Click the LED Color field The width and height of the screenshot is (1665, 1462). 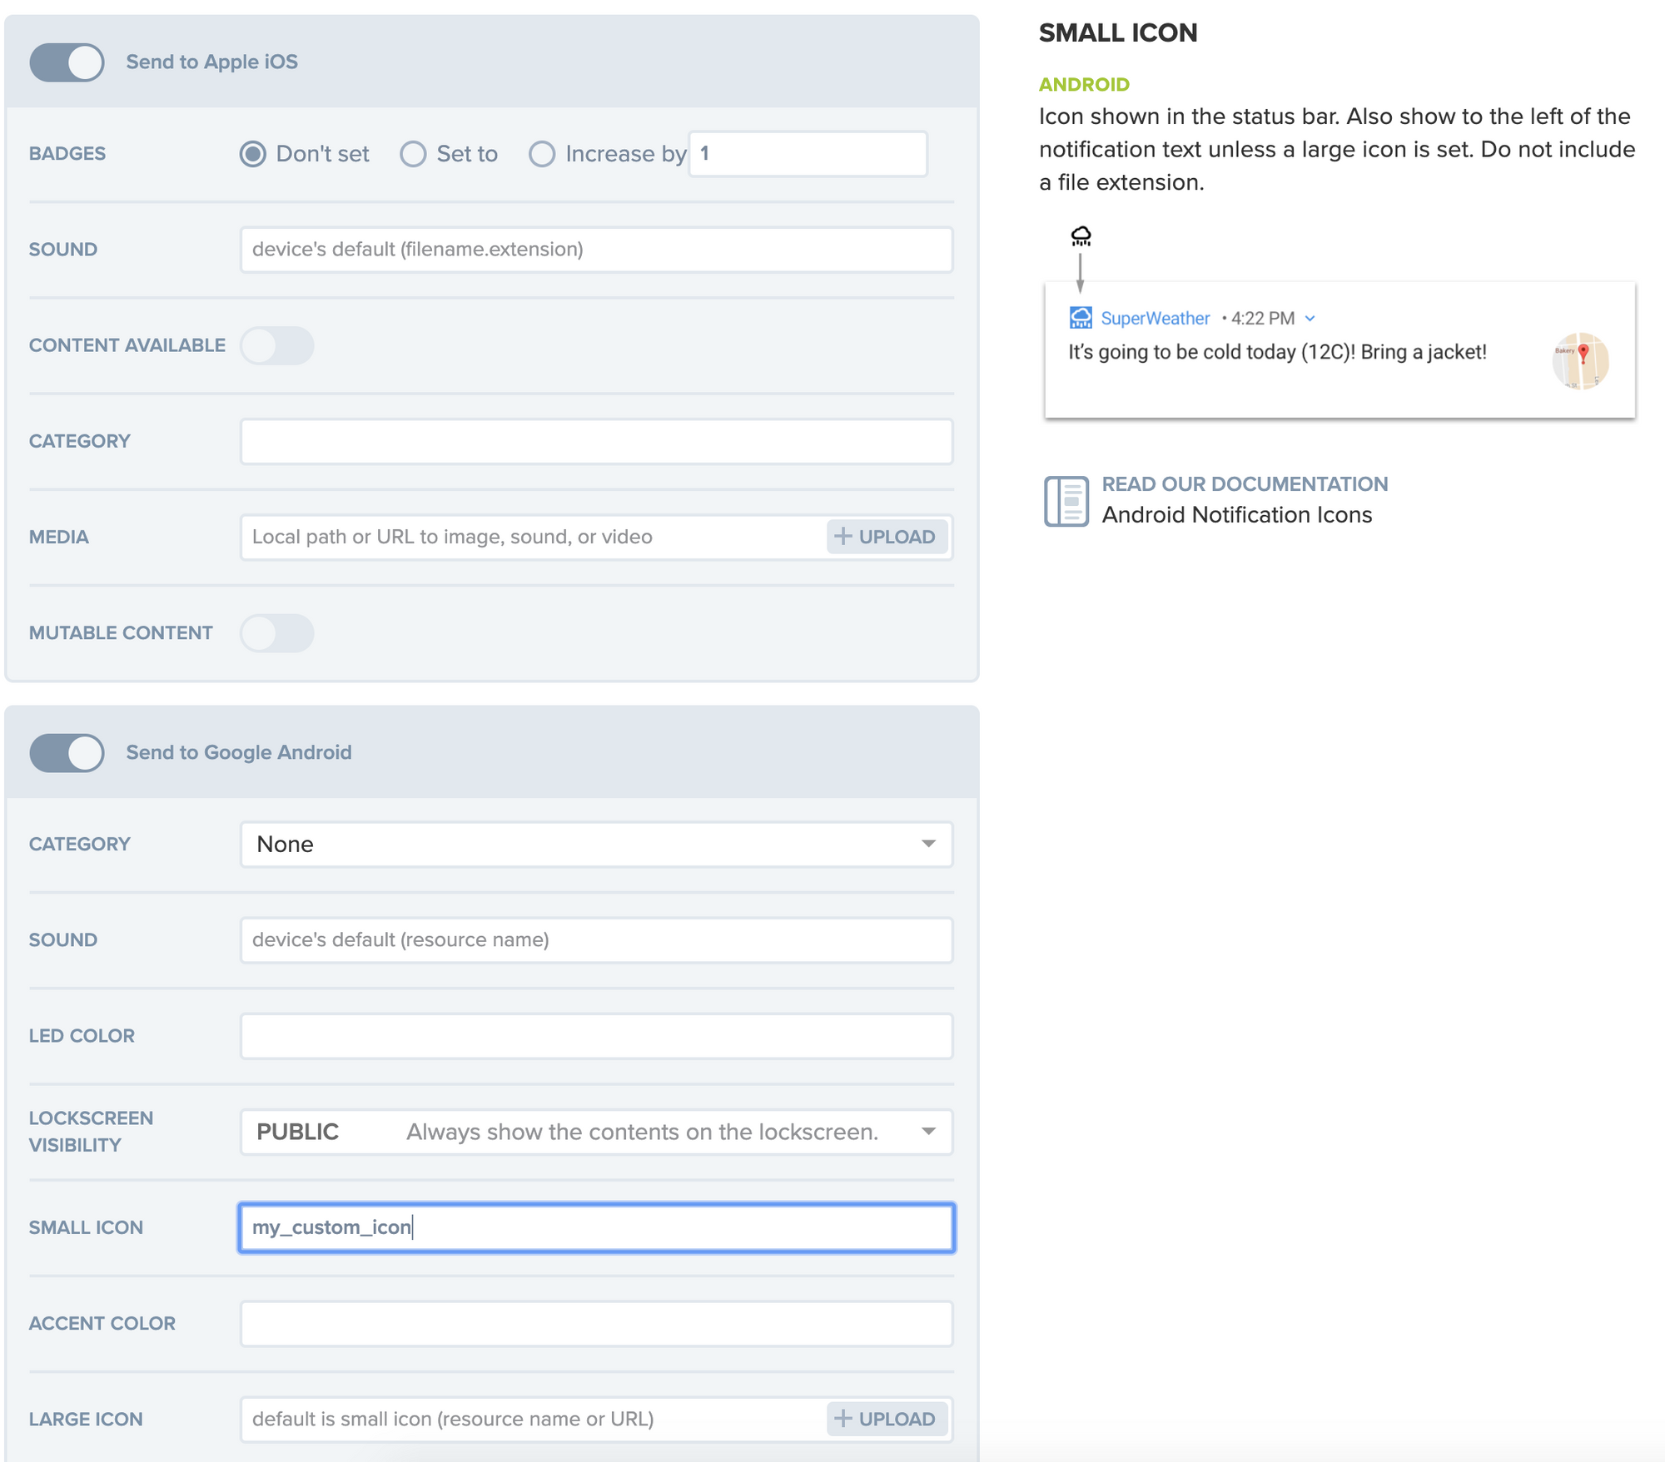[x=596, y=1036]
